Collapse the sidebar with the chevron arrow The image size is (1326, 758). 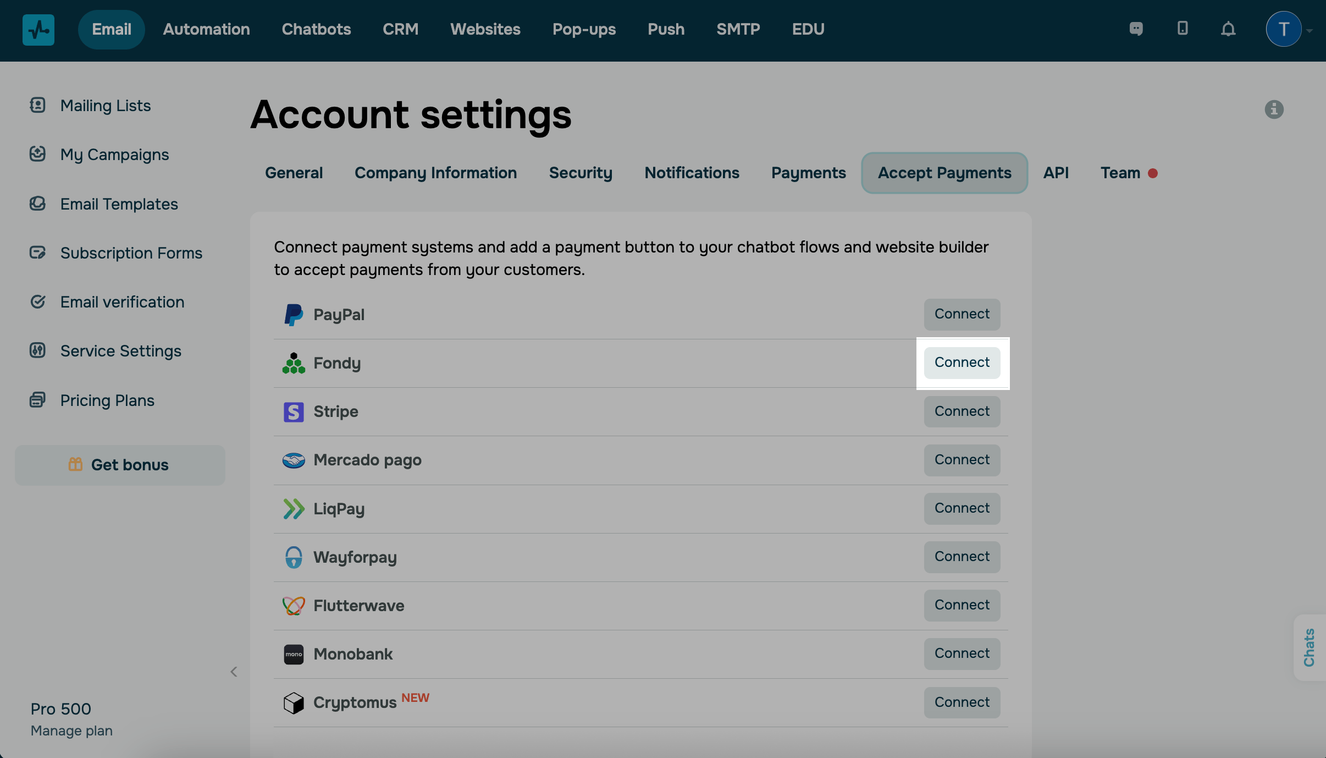pos(234,672)
